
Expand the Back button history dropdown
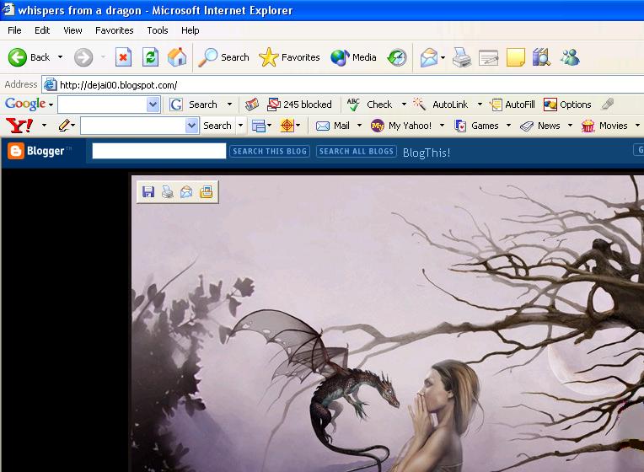click(61, 57)
